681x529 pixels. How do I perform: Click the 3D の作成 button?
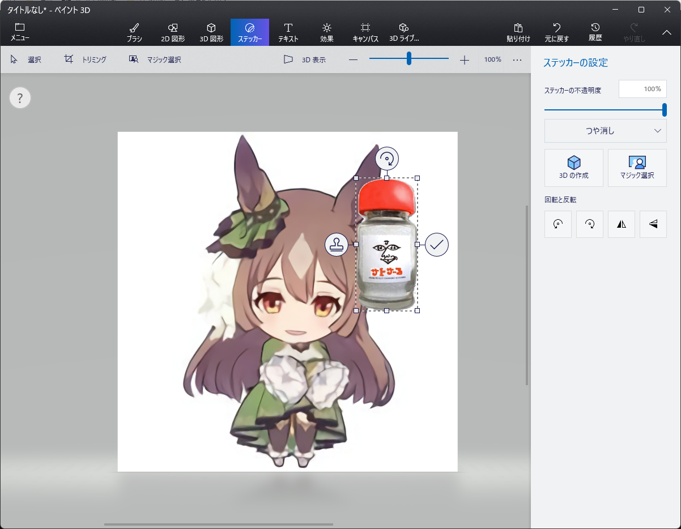click(x=574, y=168)
